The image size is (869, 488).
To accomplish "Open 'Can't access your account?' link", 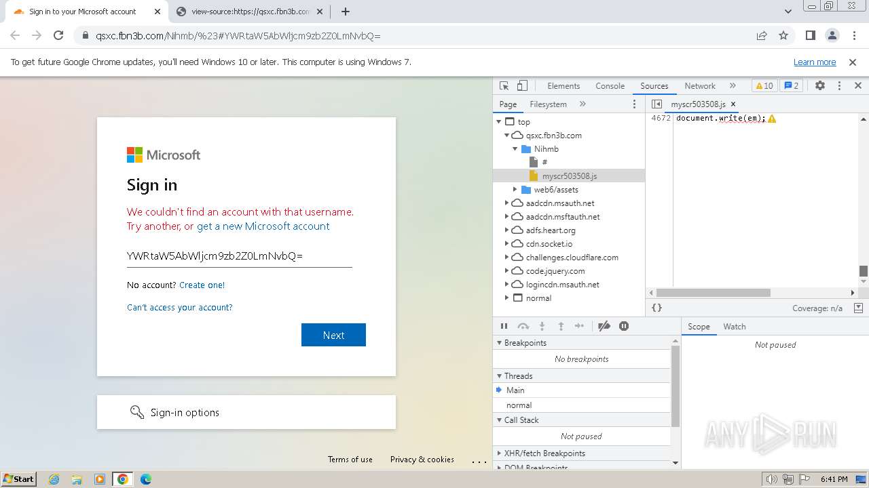I will (180, 308).
